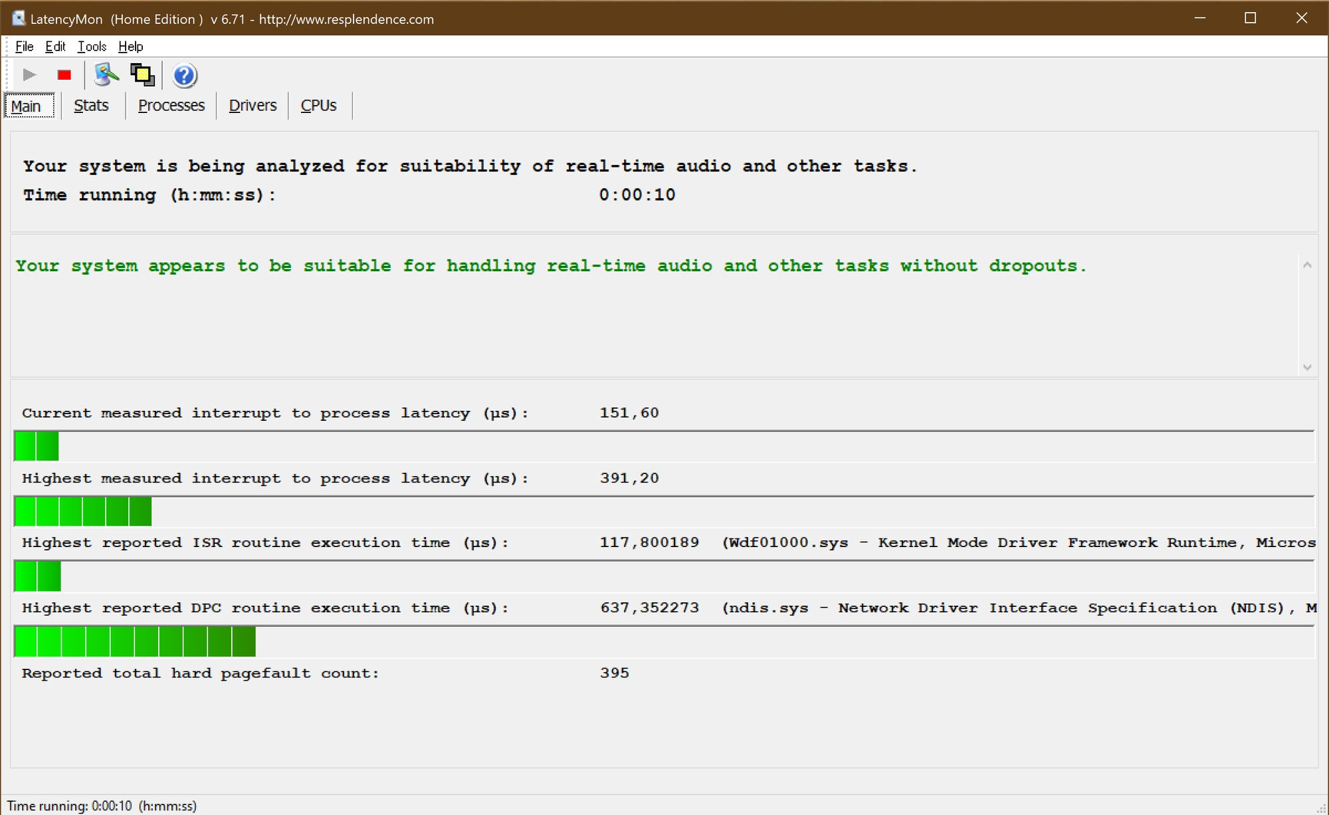This screenshot has width=1329, height=815.
Task: Open the Tools menu
Action: coord(92,47)
